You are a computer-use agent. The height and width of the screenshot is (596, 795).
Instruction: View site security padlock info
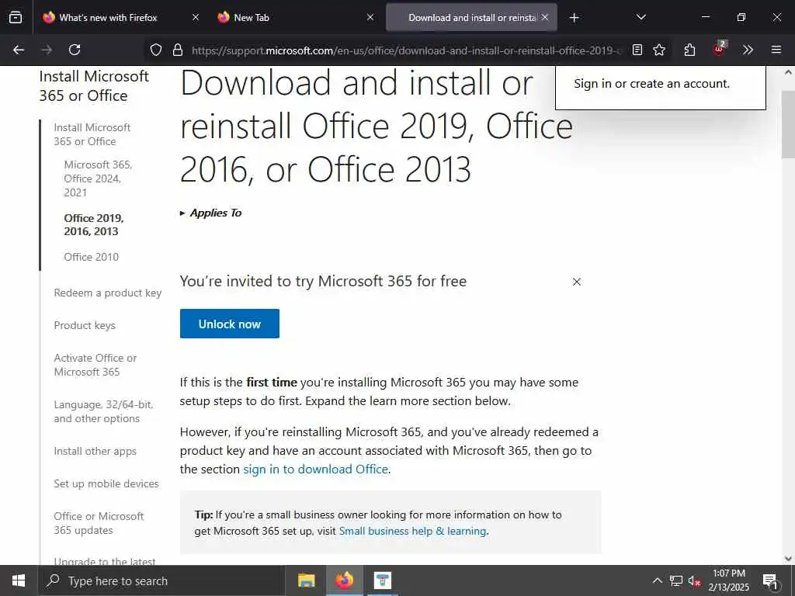[x=178, y=50]
